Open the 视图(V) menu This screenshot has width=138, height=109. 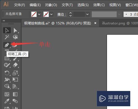(x=115, y=5)
